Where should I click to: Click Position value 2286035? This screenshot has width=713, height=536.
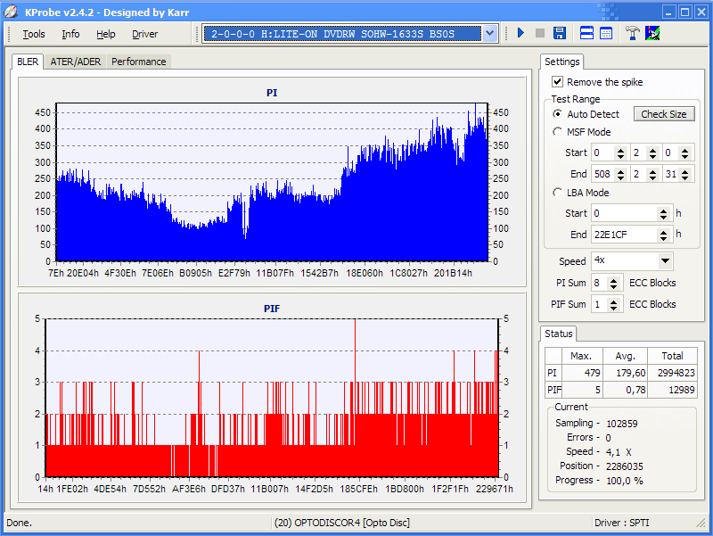[625, 466]
